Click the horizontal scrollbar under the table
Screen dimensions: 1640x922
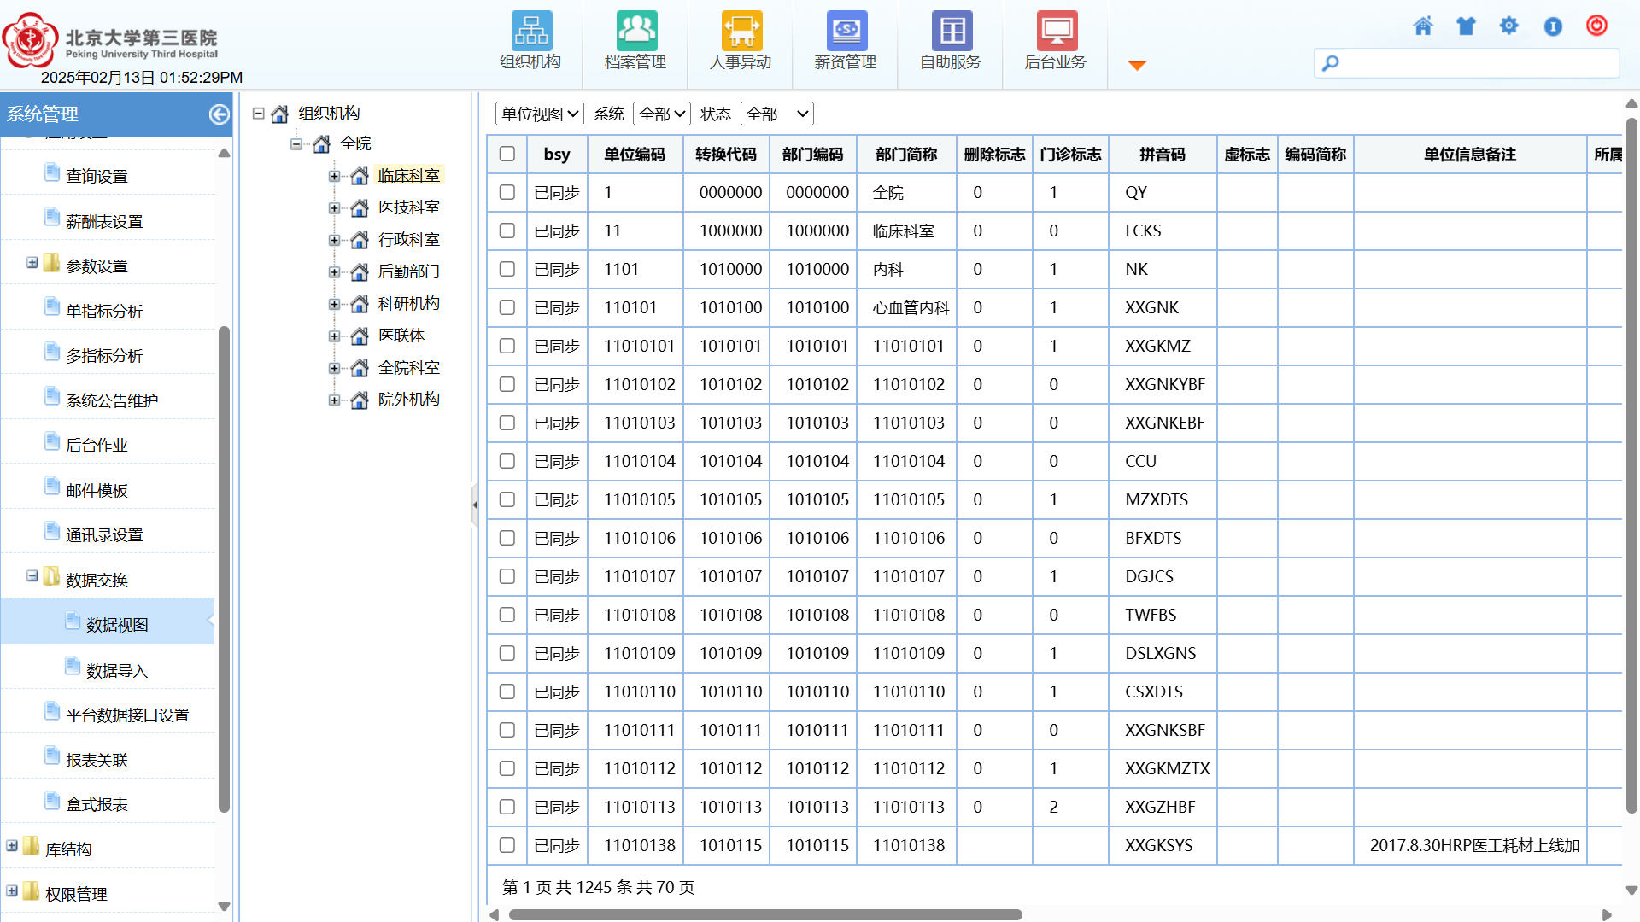(x=765, y=914)
